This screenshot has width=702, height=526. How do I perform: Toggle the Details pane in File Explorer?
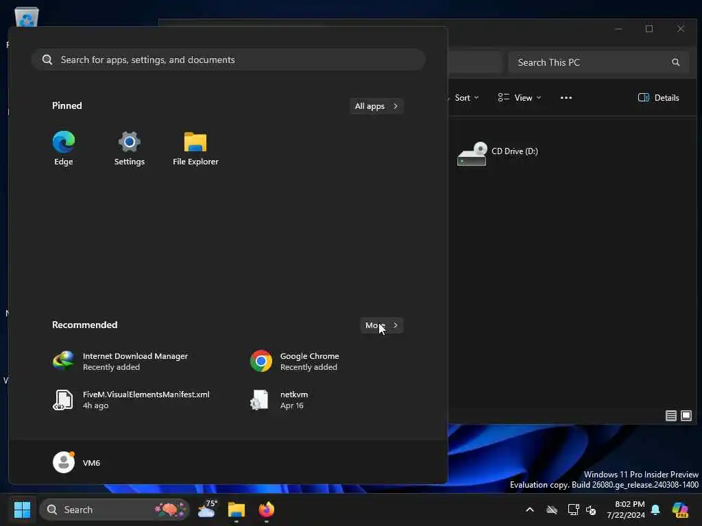pos(658,97)
